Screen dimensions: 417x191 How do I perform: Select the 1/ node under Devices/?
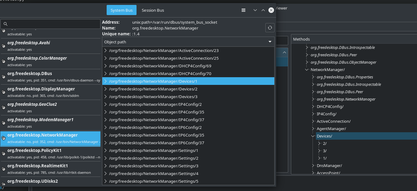pyautogui.click(x=325, y=158)
